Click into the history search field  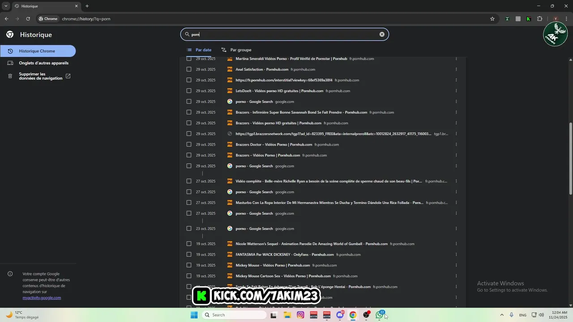(285, 34)
